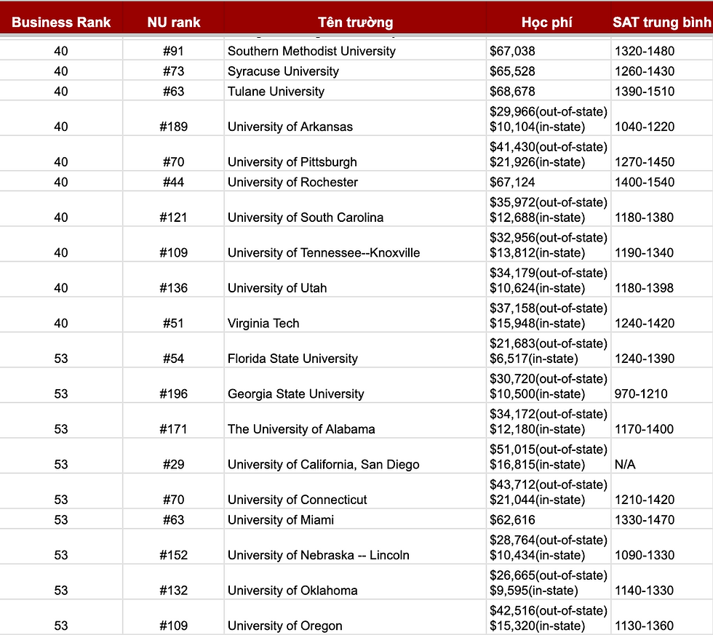This screenshot has height=635, width=713.
Task: Click the $21,683(out-of-state) tuition cell
Action: click(x=549, y=351)
